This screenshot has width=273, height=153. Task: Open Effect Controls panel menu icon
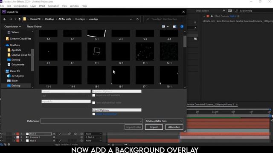click(x=238, y=16)
